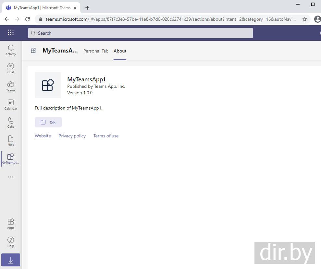Viewport: 321px width, 269px height.
Task: Open the app launcher waffle grid
Action: coord(11,32)
